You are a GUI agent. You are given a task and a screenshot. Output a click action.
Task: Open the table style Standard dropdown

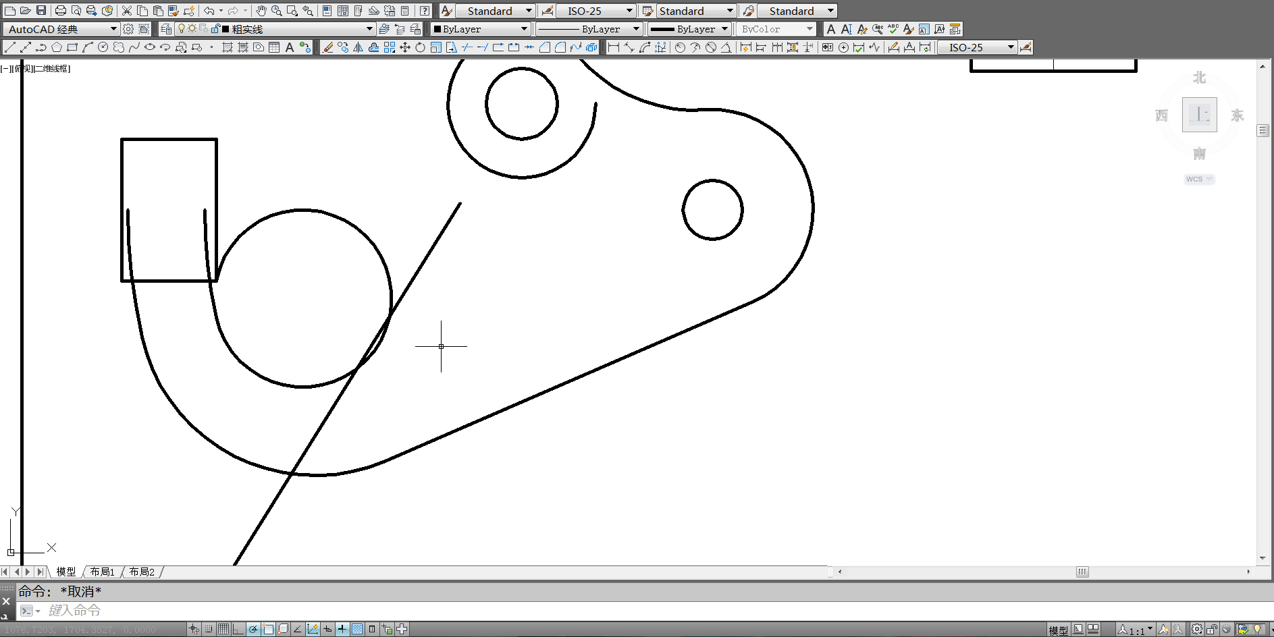click(730, 11)
